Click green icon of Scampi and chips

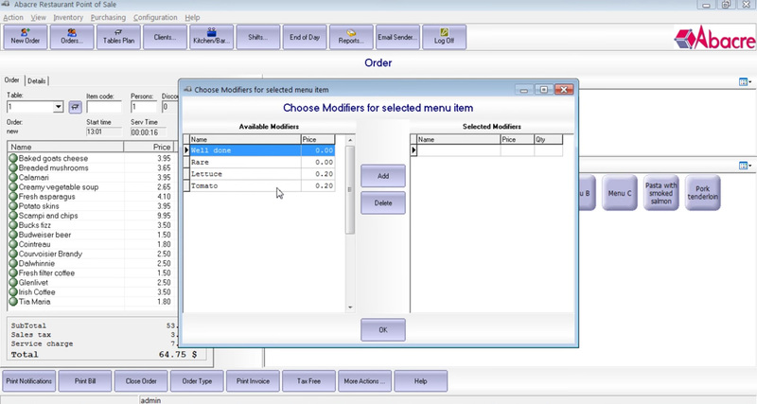[x=13, y=216]
